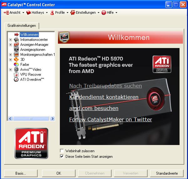Expand the Informationscenter tree node
Screen dimensions: 188x179
(x=11, y=40)
